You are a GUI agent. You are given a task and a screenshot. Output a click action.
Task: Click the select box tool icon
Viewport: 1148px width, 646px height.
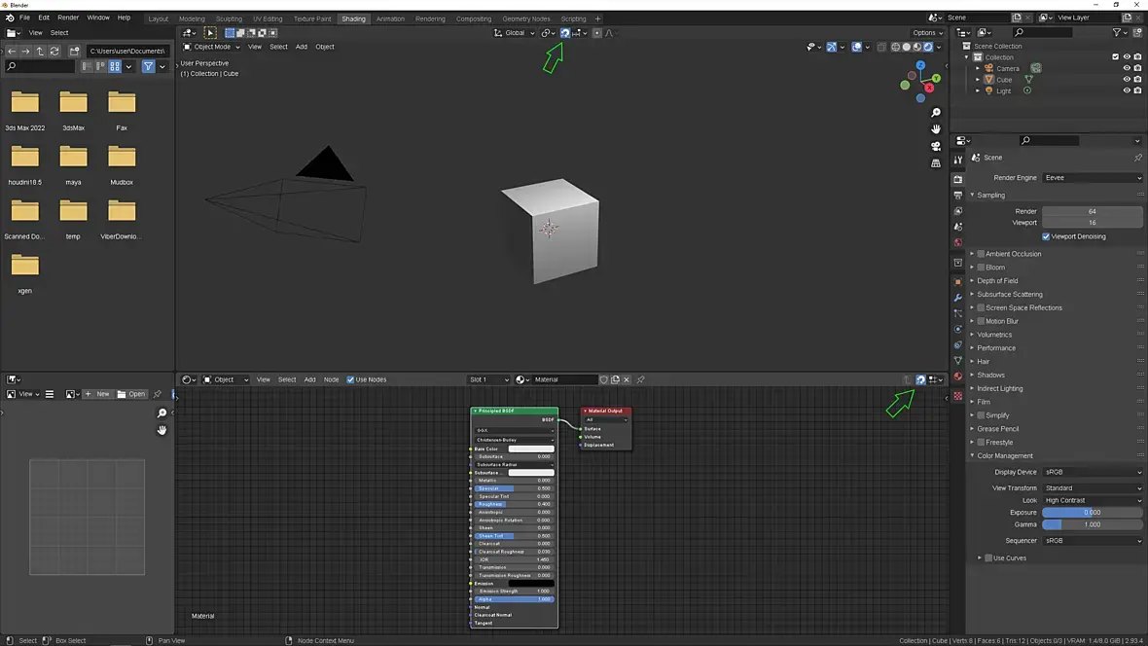(x=210, y=33)
